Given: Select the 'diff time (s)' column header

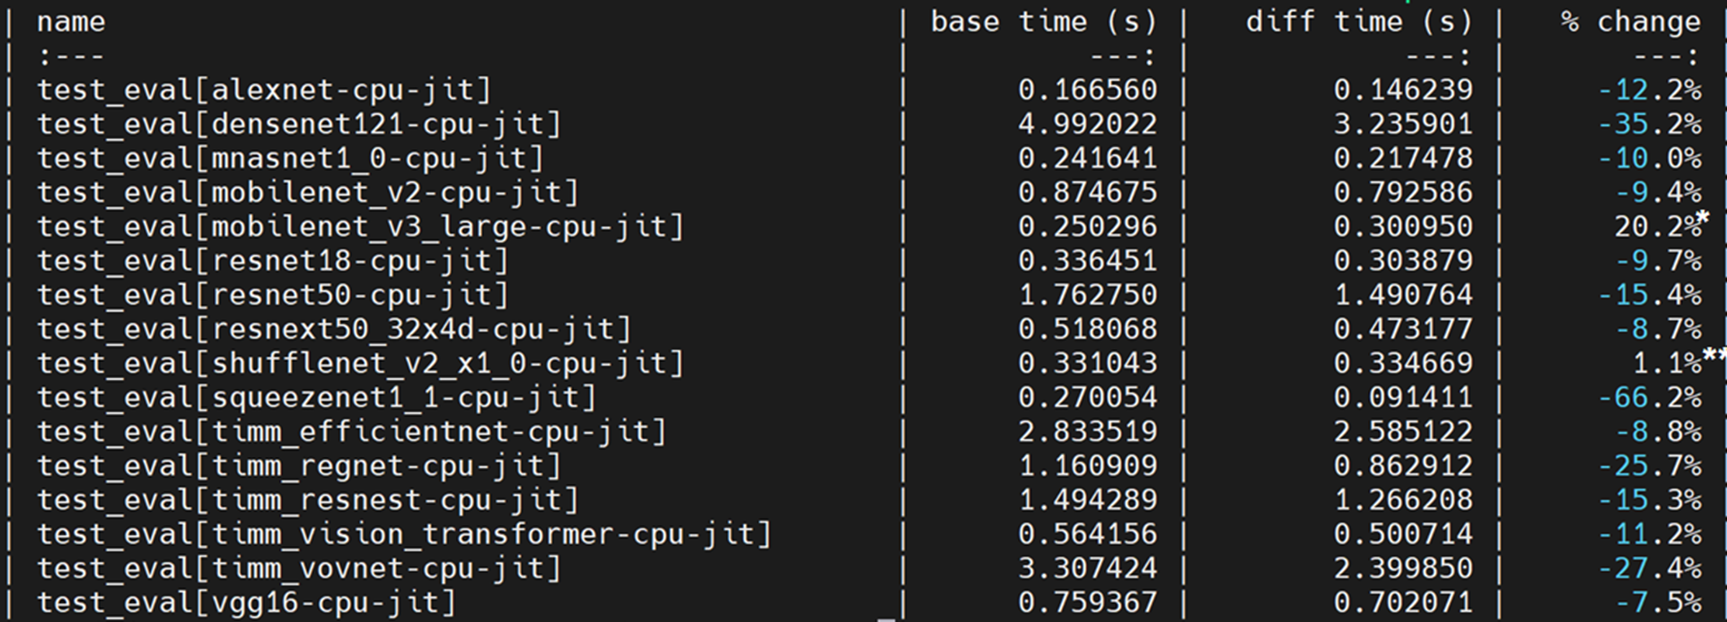Looking at the screenshot, I should tap(1359, 22).
